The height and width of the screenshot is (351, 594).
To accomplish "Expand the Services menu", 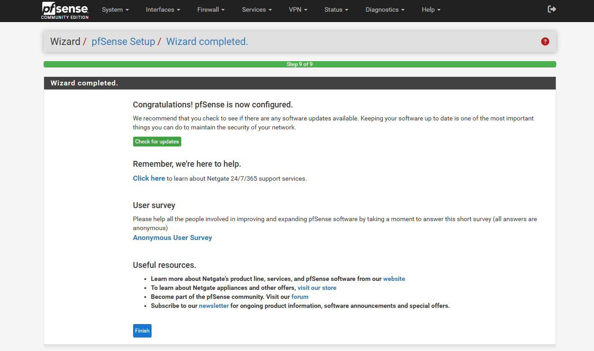I will click(x=257, y=9).
